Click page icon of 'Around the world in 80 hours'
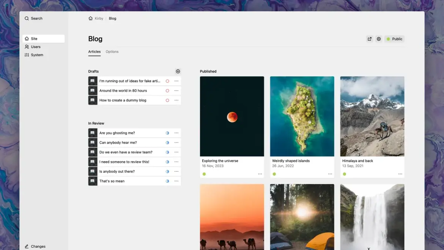444x250 pixels. pos(93,91)
